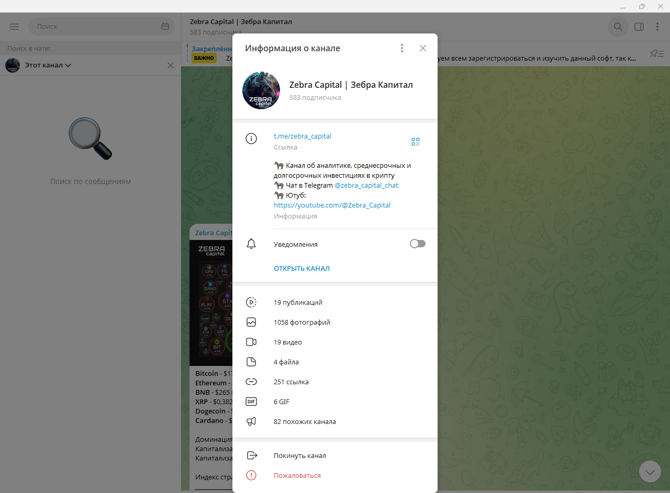Click the ВАЖНО pinned message banner

(x=204, y=58)
